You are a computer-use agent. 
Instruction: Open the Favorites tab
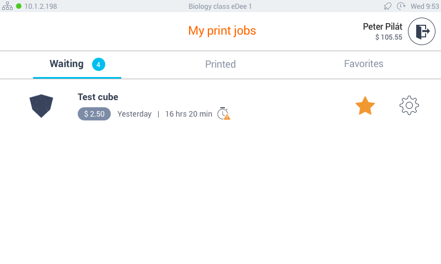[x=364, y=64]
